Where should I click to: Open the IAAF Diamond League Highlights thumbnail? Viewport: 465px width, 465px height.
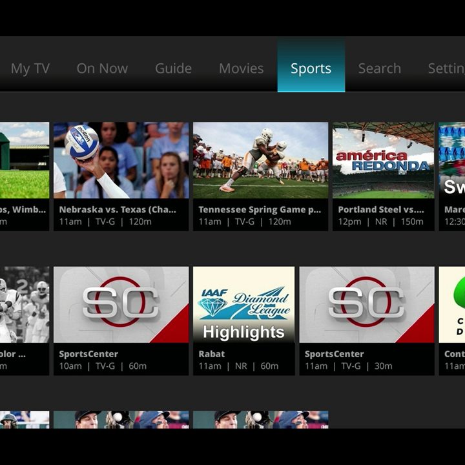pyautogui.click(x=243, y=305)
